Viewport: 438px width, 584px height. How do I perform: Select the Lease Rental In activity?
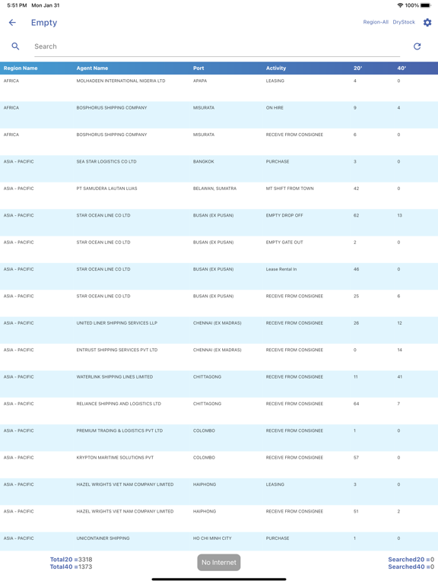[281, 269]
